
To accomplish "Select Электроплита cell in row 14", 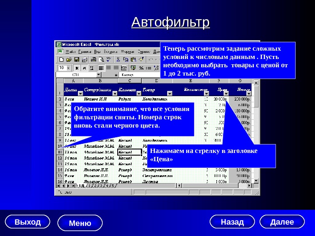I will click(157, 170).
